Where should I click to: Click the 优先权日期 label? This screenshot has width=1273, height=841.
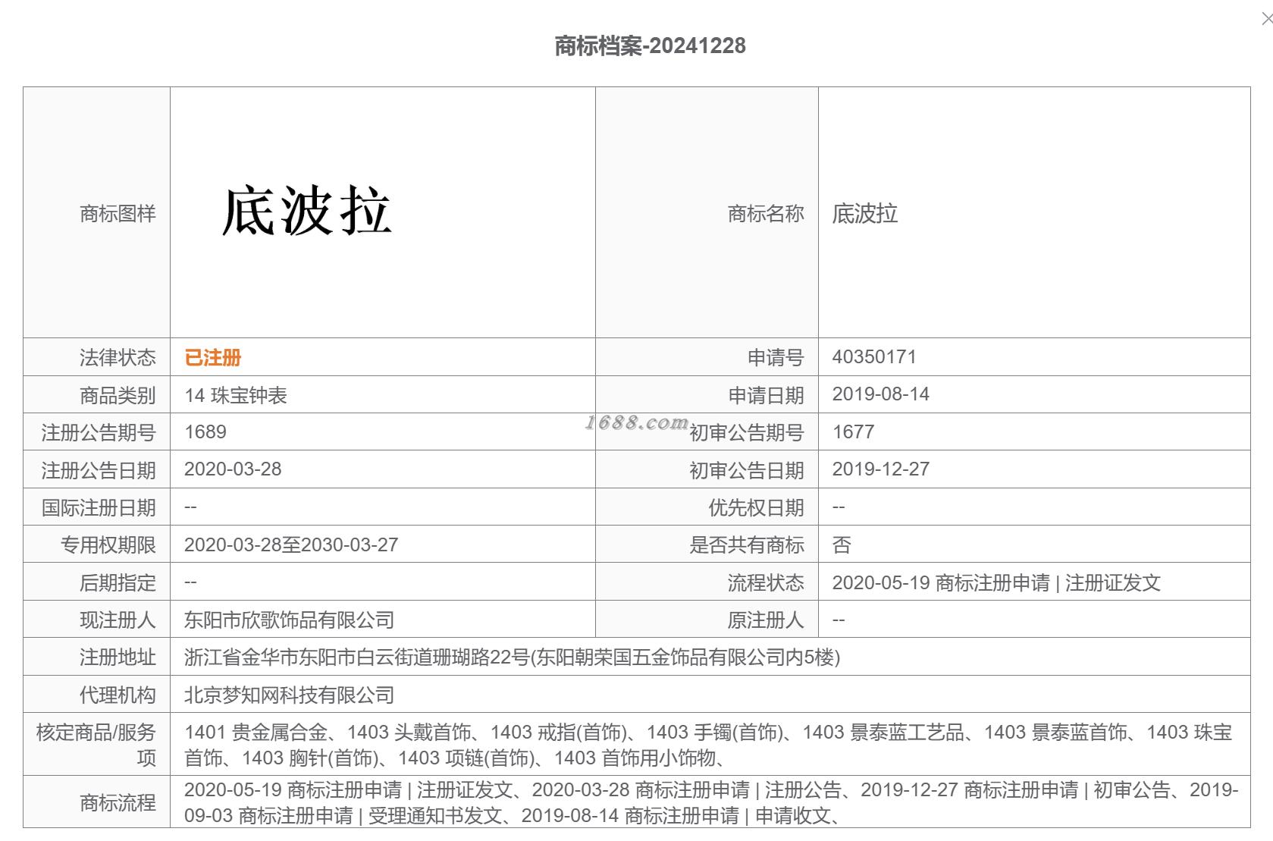(x=756, y=507)
